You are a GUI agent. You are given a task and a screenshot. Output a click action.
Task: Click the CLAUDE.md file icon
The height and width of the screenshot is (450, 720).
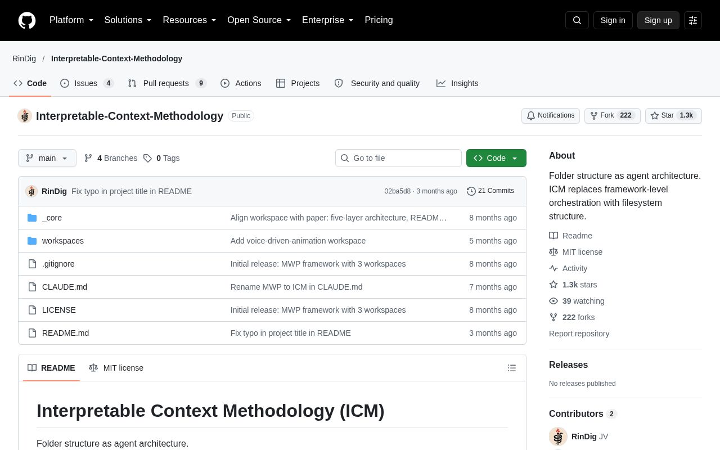(32, 287)
